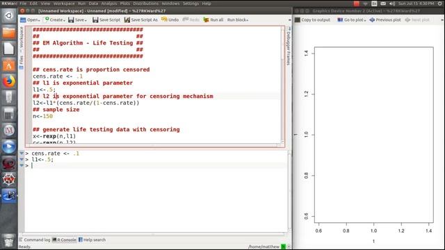This screenshot has height=250, width=445.
Task: Open the clock showing Sun Jul 15
Action: (416, 3)
